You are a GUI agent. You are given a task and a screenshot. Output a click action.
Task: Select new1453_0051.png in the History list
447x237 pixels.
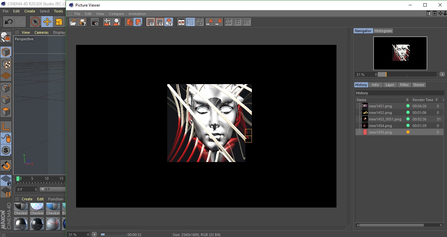click(x=385, y=119)
